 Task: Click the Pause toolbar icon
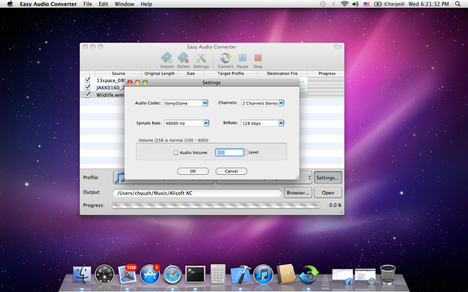click(x=242, y=58)
